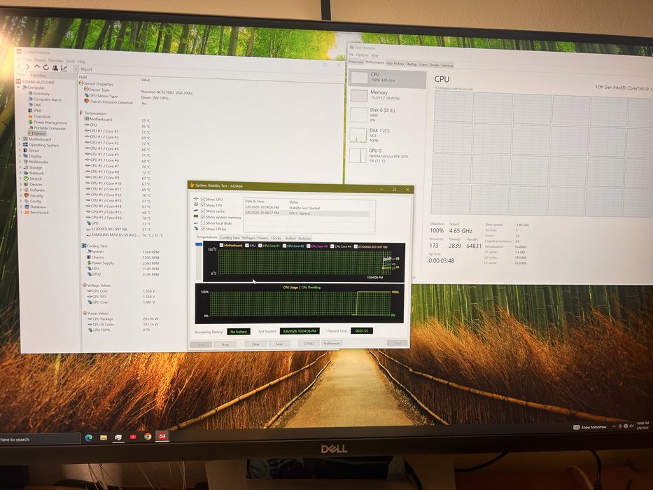Click the CPU thumbnail graph in Task Manager
Image resolution: width=653 pixels, height=490 pixels.
[359, 78]
